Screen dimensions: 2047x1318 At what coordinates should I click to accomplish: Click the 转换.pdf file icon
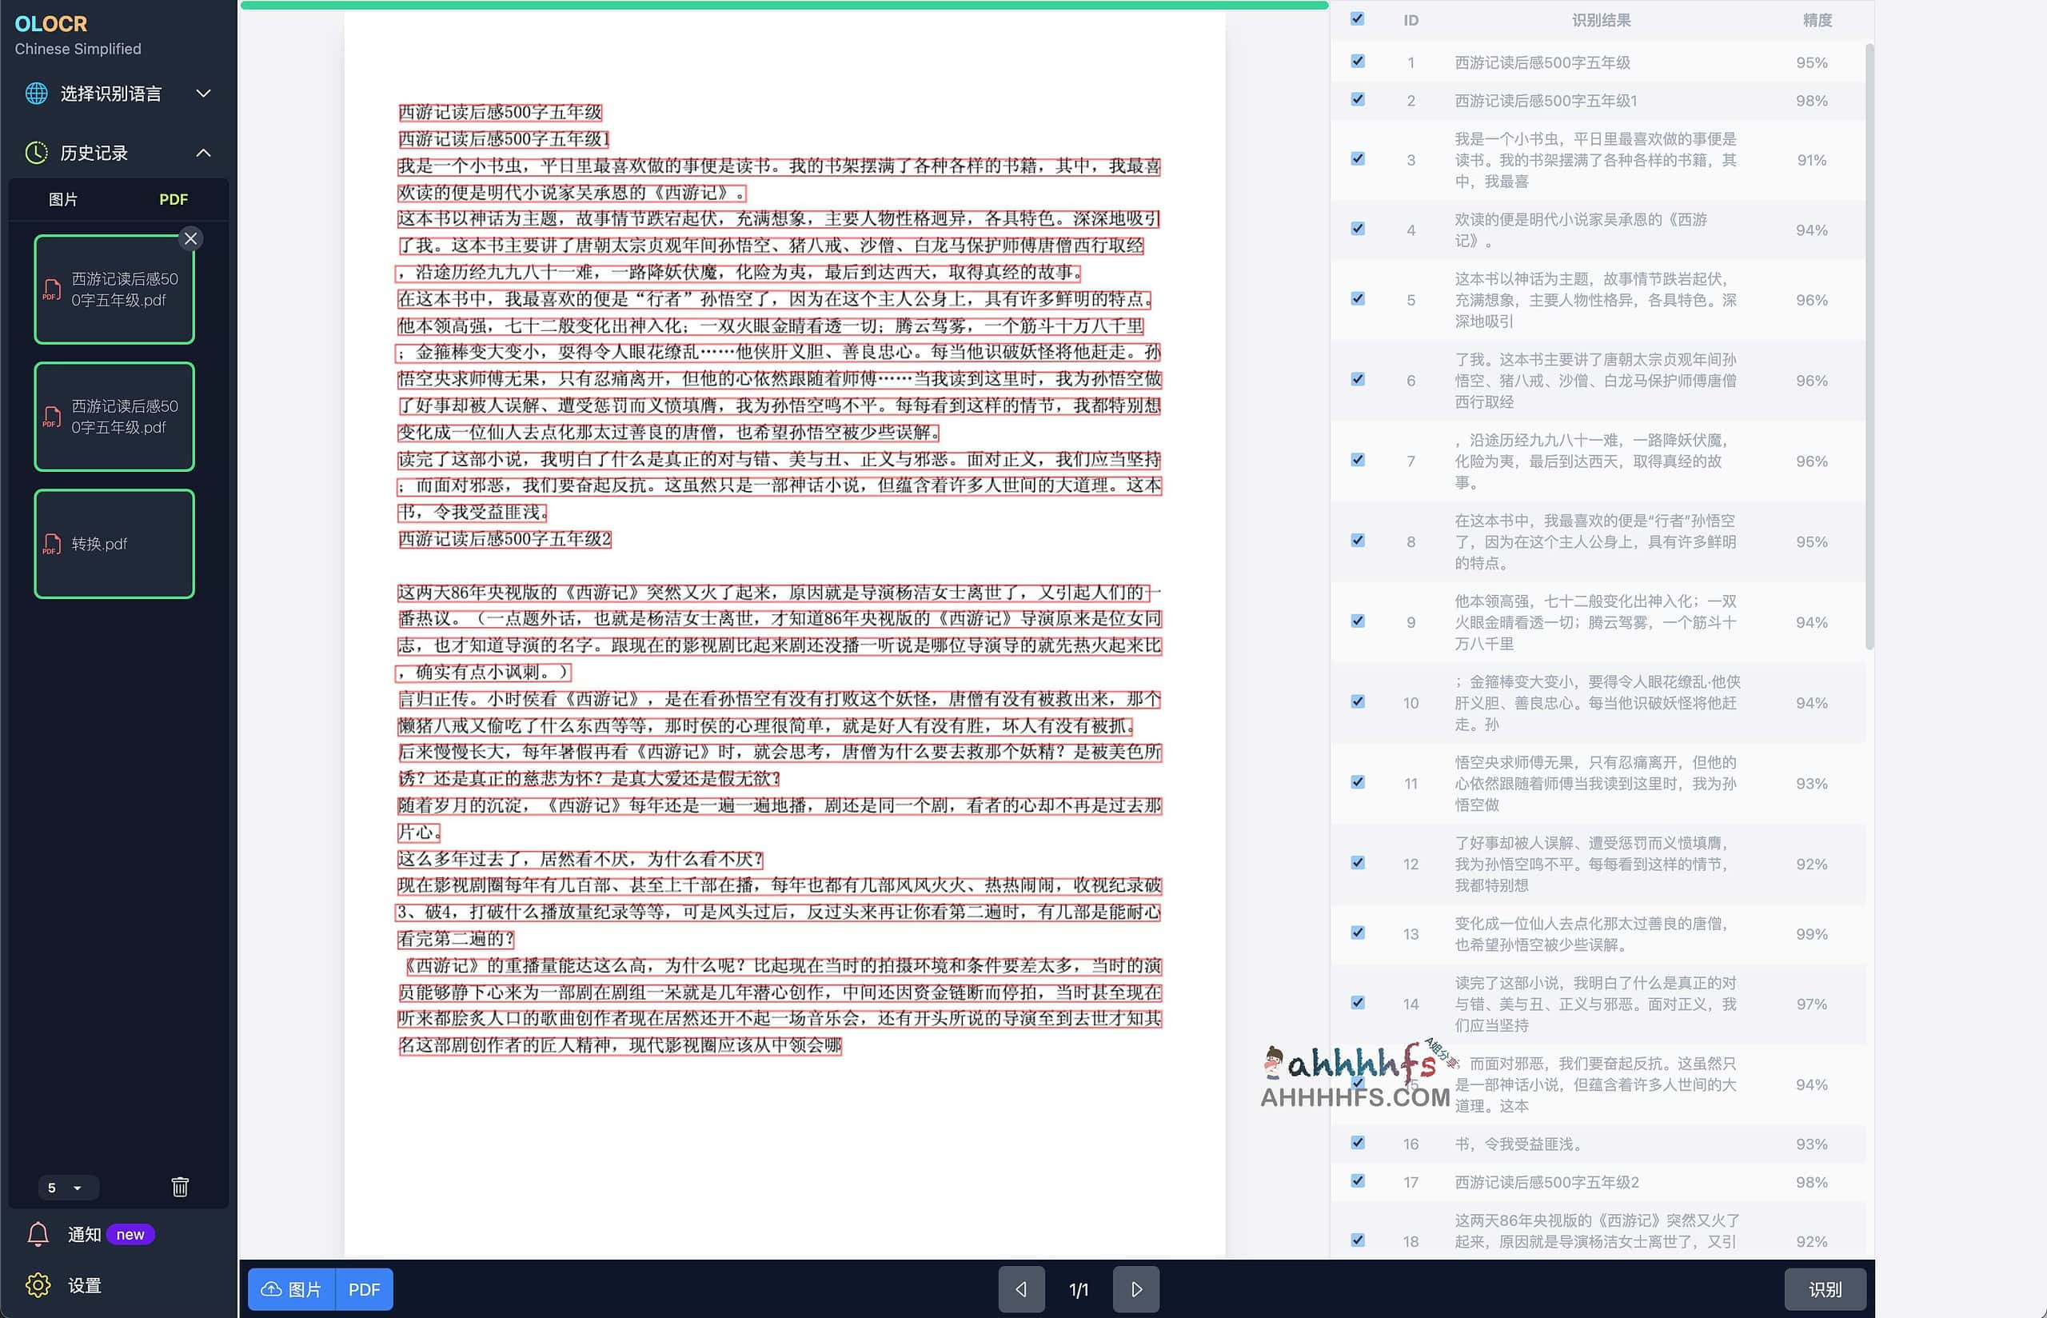point(52,545)
